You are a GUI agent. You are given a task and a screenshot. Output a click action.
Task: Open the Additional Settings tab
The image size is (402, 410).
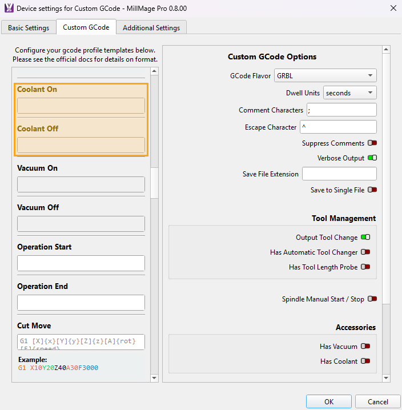click(151, 28)
